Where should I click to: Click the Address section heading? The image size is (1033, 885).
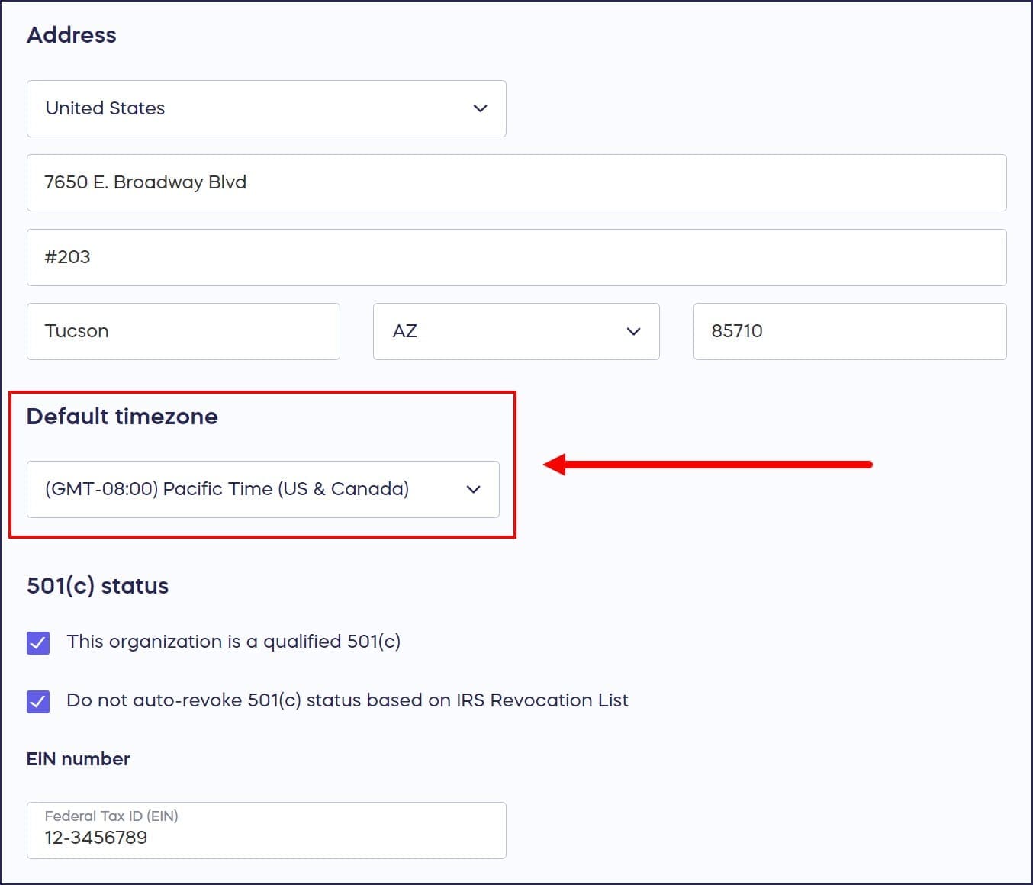click(x=72, y=35)
